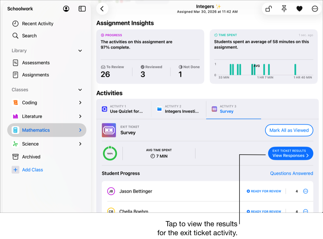Image resolution: width=323 pixels, height=239 pixels.
Task: Toggle the sidebar layout icon
Action: pyautogui.click(x=82, y=9)
